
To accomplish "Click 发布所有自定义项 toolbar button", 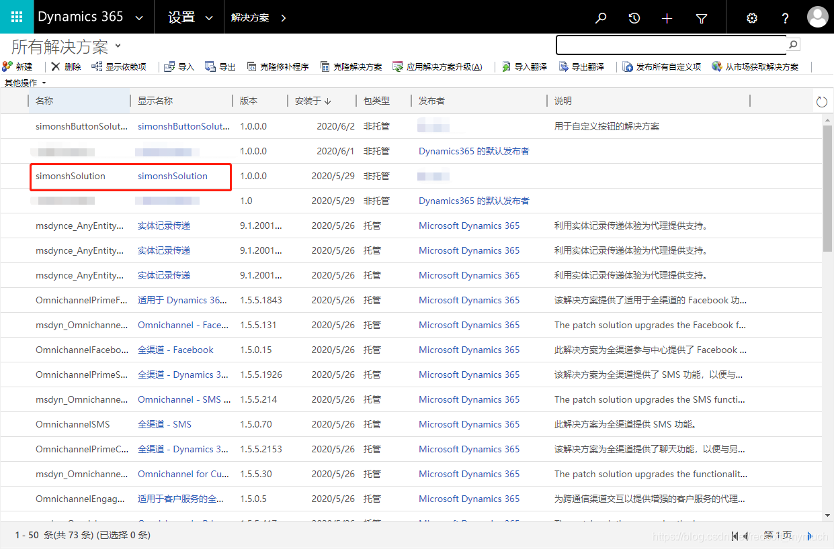I will (662, 66).
